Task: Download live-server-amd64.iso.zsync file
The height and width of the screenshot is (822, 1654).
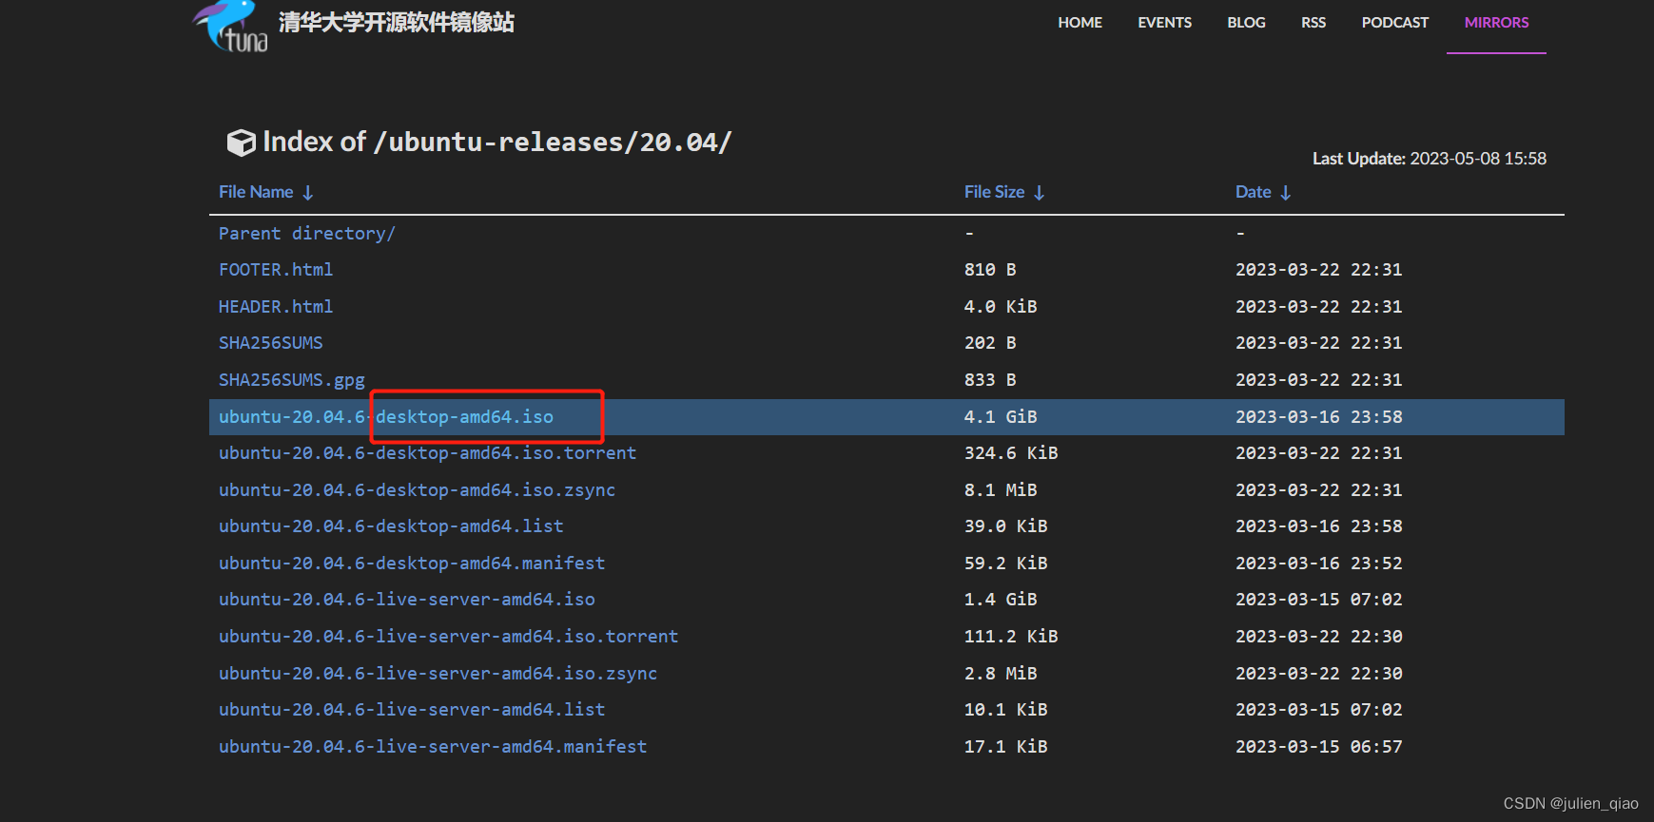Action: [438, 674]
